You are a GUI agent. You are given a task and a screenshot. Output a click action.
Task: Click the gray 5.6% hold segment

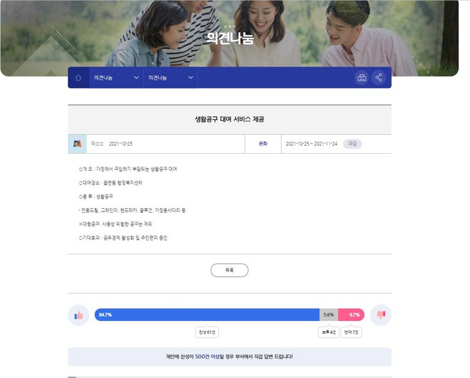[329, 315]
